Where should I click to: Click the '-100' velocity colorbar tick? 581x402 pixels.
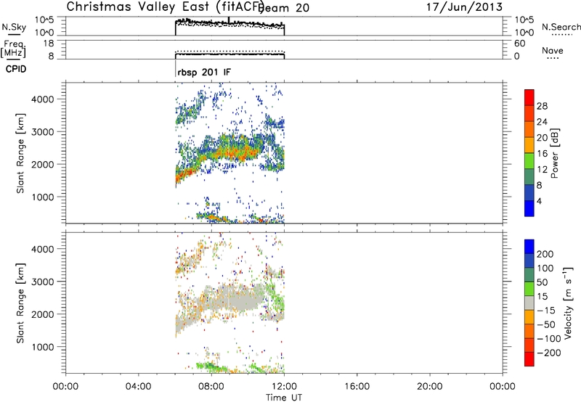tap(548, 338)
